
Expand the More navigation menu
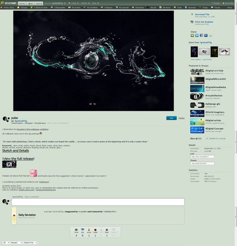point(229,8)
